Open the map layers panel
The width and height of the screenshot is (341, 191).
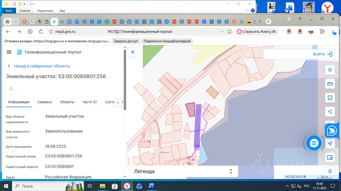coord(330,70)
